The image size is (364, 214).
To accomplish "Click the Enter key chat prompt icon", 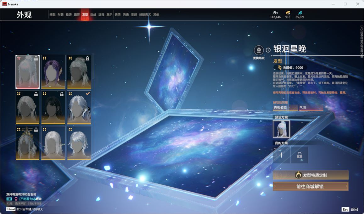I will click(11, 209).
